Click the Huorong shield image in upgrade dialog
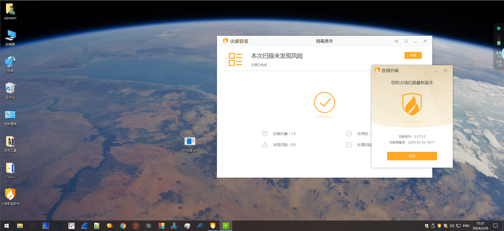 (x=412, y=104)
